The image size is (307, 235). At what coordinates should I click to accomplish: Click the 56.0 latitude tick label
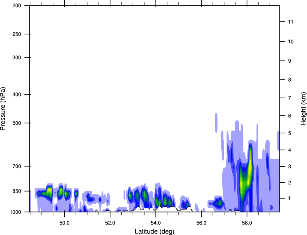(x=202, y=223)
